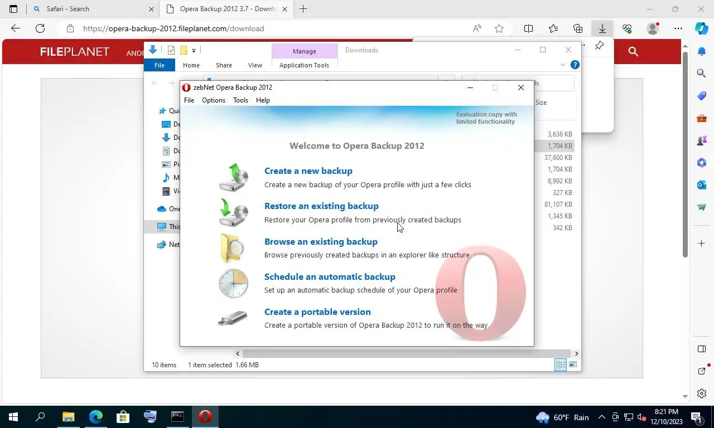Click the Edge page vertical scrollbar thumb

(x=686, y=154)
